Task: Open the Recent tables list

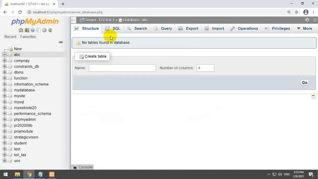Action: (x=10, y=37)
